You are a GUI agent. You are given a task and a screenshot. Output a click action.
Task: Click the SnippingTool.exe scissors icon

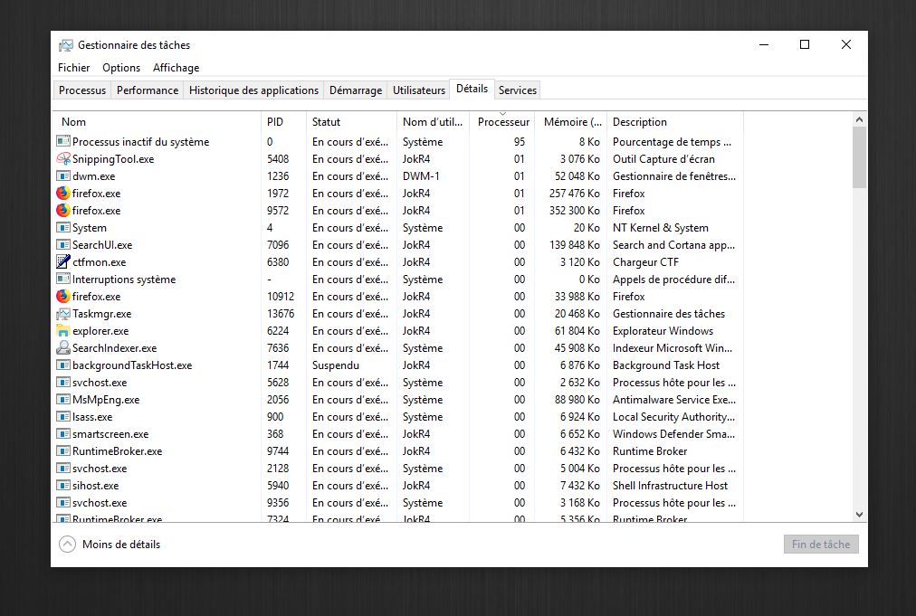click(63, 159)
